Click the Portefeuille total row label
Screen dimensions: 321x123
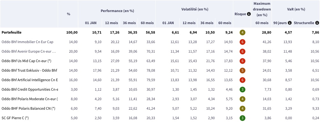(x=11, y=32)
